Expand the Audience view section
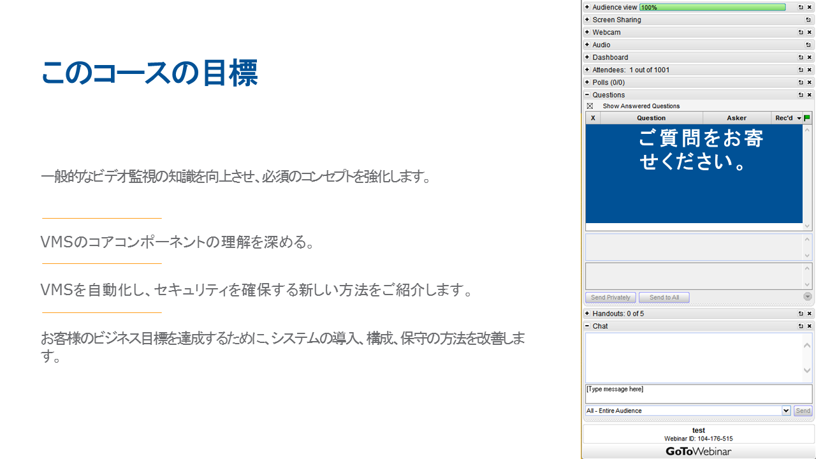The width and height of the screenshot is (816, 459). pyautogui.click(x=587, y=7)
